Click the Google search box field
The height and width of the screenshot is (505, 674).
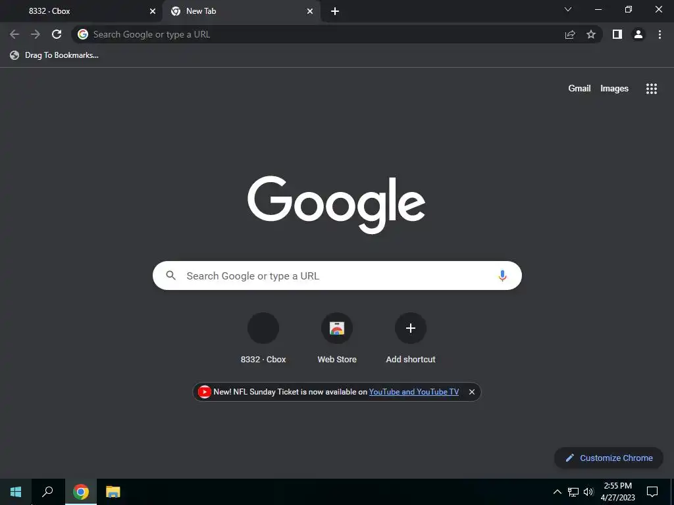click(337, 276)
